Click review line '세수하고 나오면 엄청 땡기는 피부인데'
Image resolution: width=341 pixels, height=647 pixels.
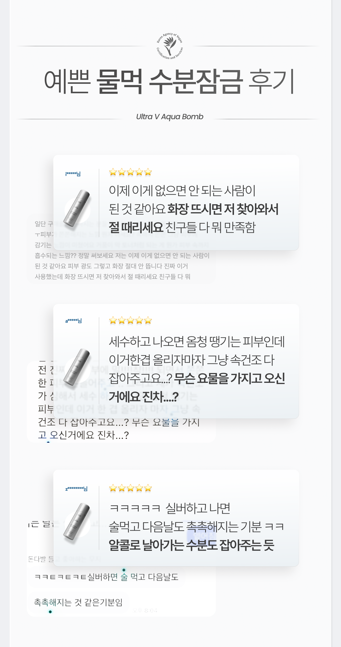click(x=197, y=342)
